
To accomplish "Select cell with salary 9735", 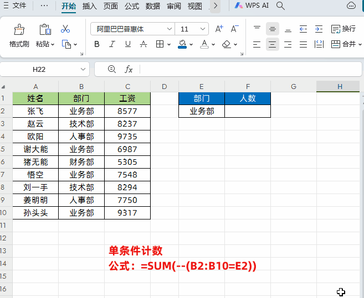I will click(x=127, y=137).
